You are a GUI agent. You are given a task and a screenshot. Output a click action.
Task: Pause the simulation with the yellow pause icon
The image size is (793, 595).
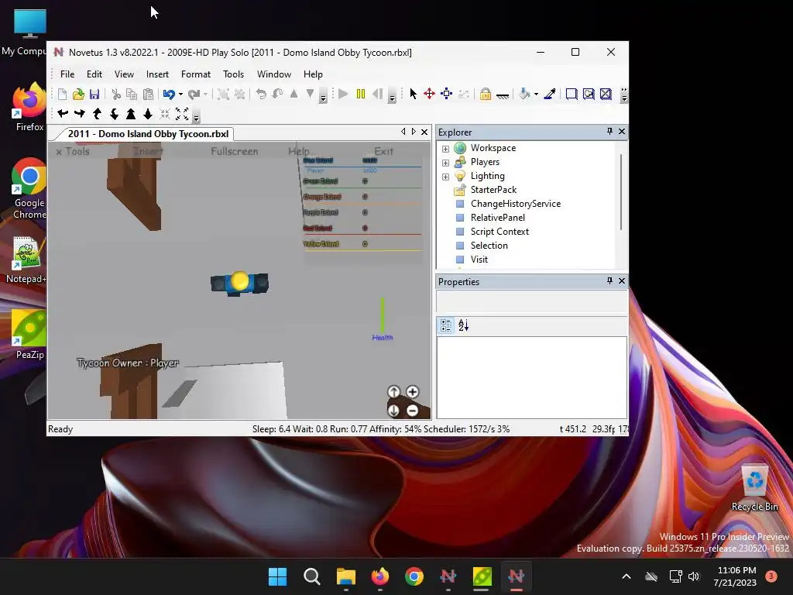click(361, 94)
